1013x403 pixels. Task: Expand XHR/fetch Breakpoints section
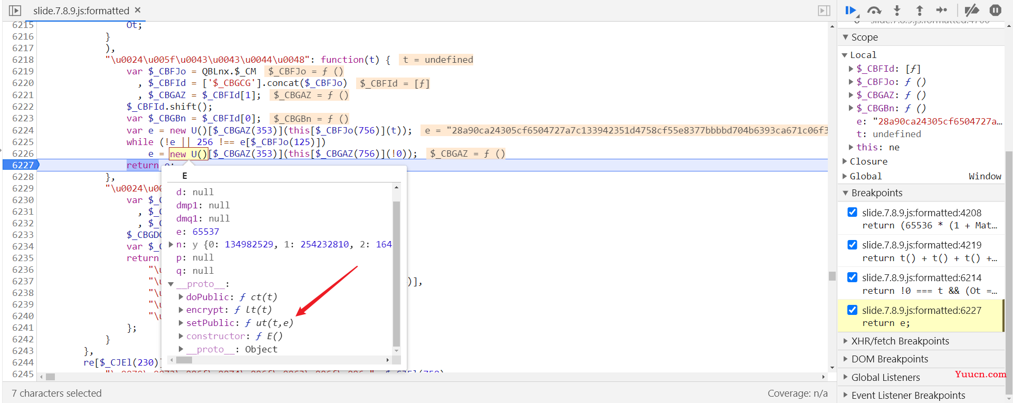click(x=846, y=341)
